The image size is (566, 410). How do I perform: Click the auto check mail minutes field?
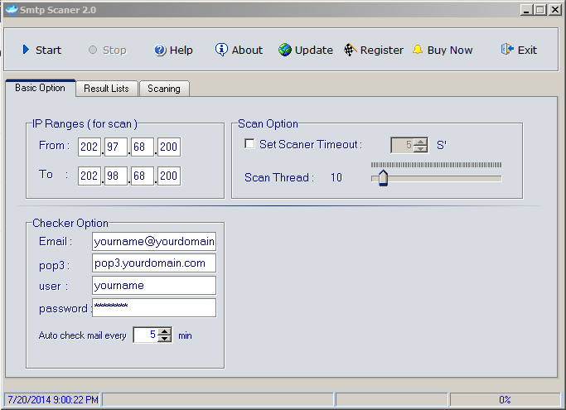(x=146, y=335)
